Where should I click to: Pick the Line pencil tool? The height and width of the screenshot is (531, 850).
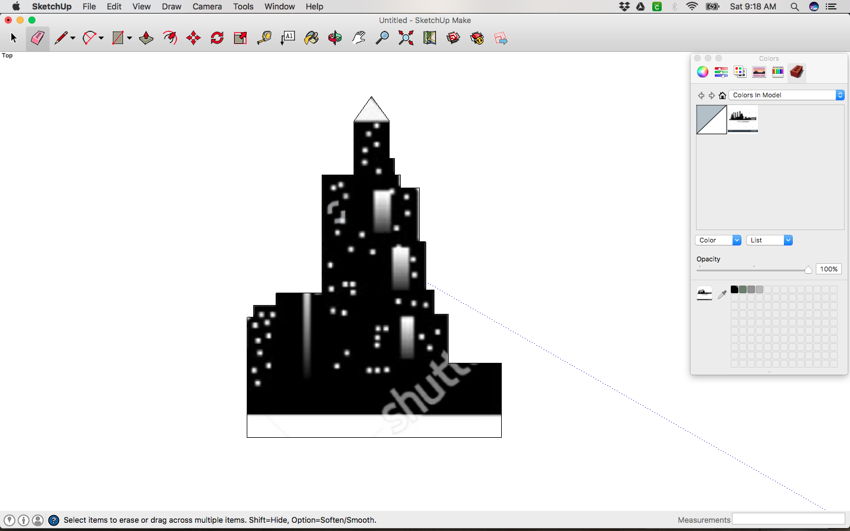pos(61,38)
